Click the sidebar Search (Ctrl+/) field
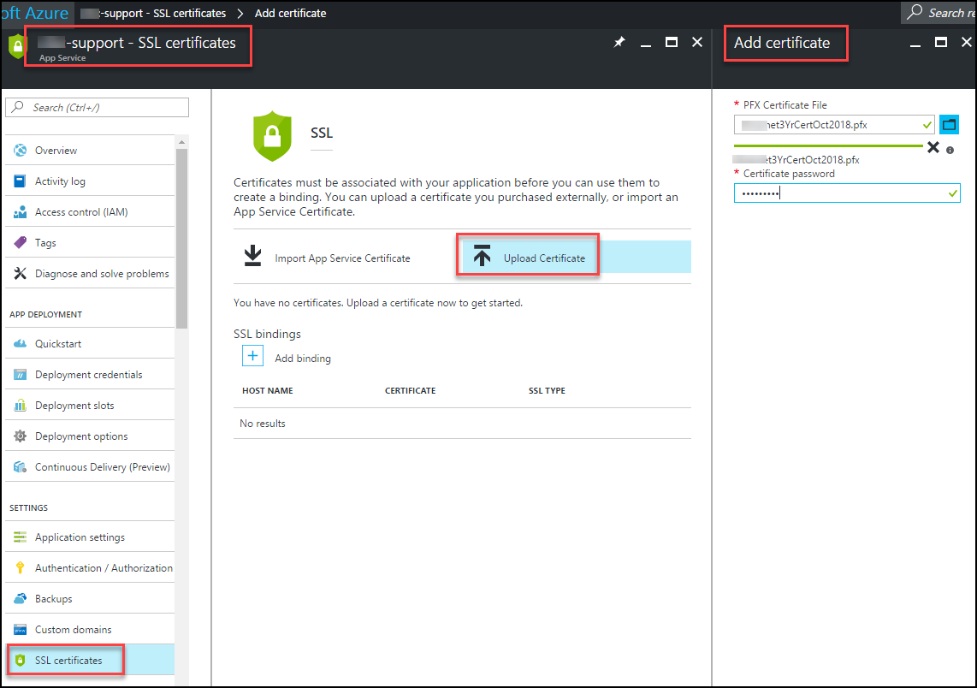This screenshot has height=688, width=977. tap(98, 107)
